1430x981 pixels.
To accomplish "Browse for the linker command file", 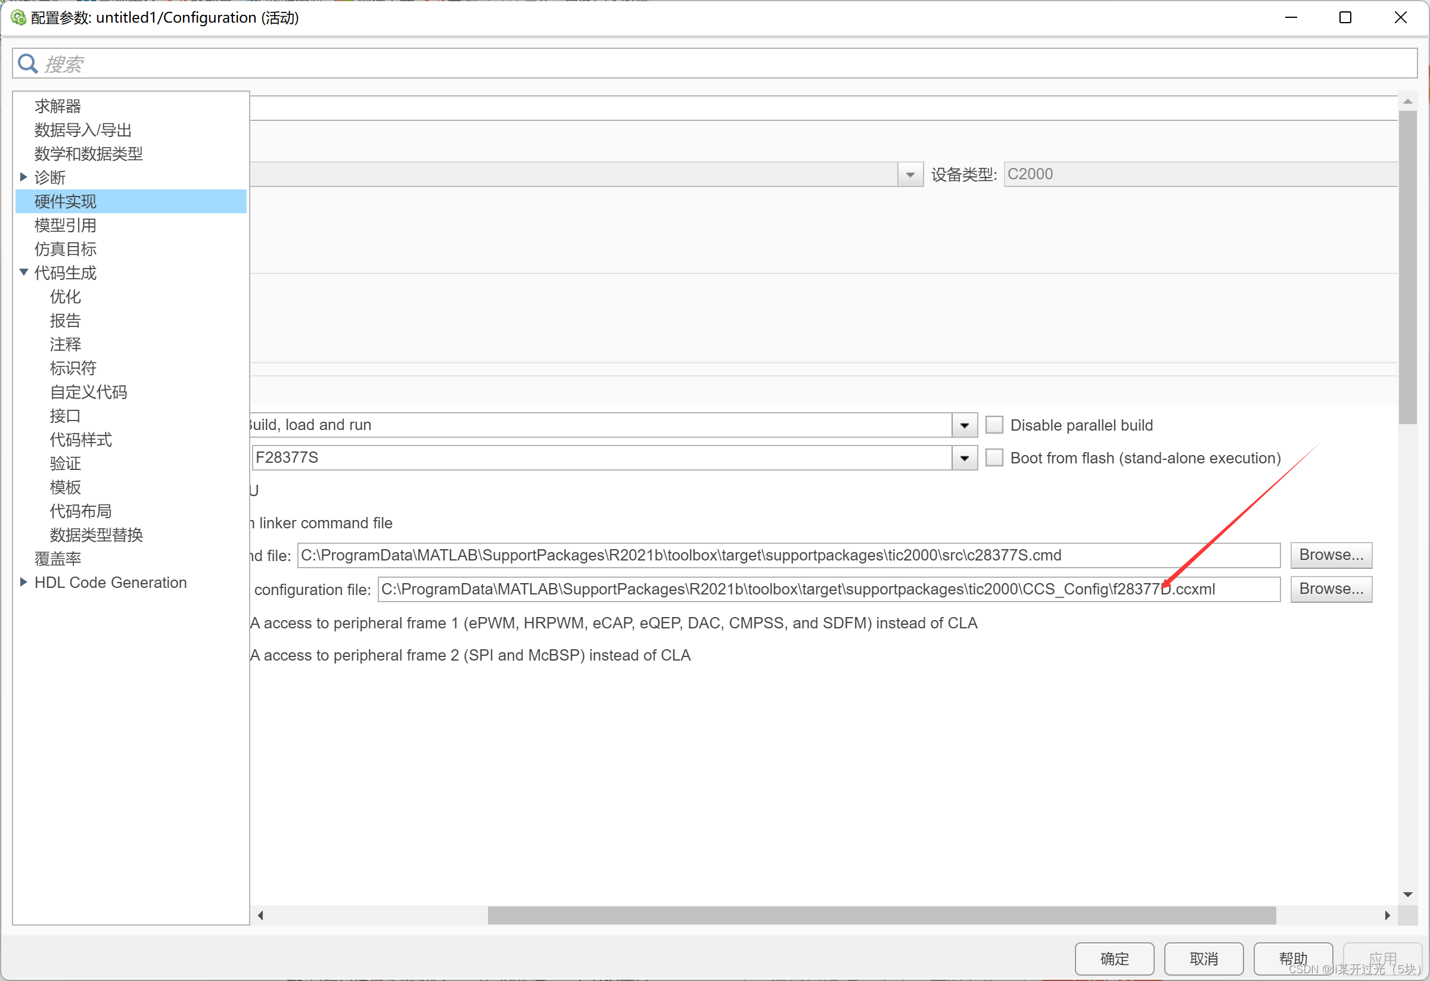I will coord(1331,555).
